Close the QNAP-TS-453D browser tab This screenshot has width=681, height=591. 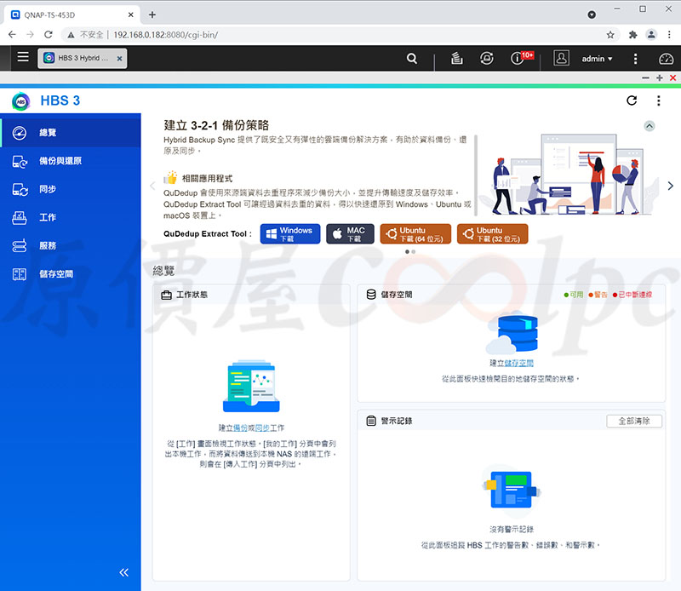point(131,14)
